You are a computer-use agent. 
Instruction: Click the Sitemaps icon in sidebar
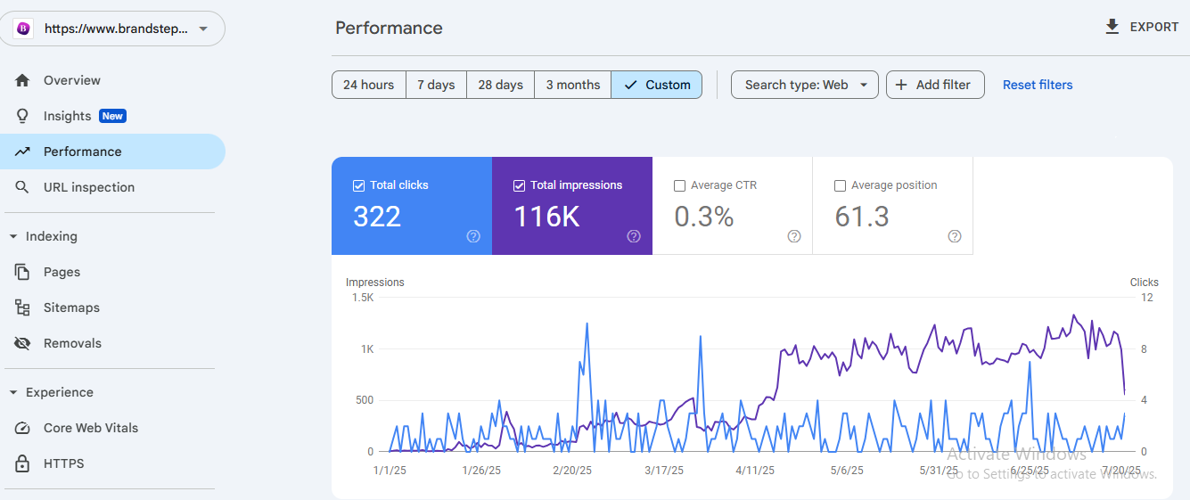tap(23, 307)
